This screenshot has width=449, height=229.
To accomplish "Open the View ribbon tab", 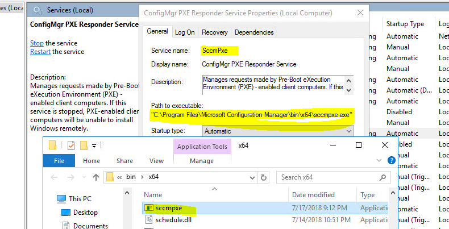I will pyautogui.click(x=157, y=161).
